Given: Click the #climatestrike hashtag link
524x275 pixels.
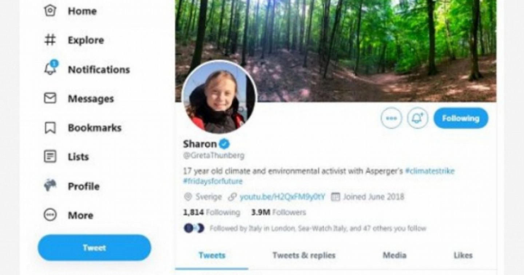Looking at the screenshot, I should (x=430, y=171).
